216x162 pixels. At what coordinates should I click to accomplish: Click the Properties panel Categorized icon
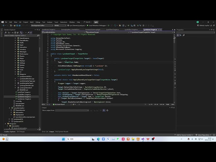178,35
